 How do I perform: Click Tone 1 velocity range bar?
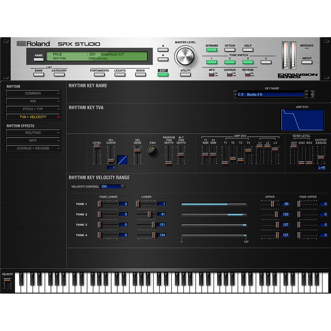point(214,204)
